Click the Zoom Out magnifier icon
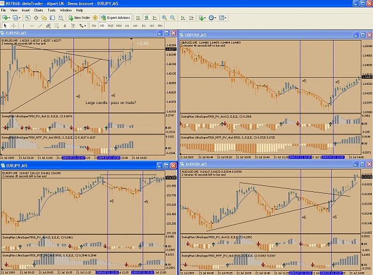The image size is (373, 275). [x=172, y=17]
